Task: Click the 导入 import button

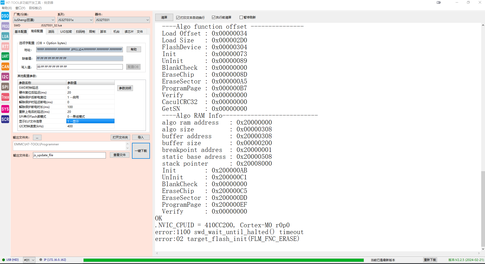Action: pos(141,137)
